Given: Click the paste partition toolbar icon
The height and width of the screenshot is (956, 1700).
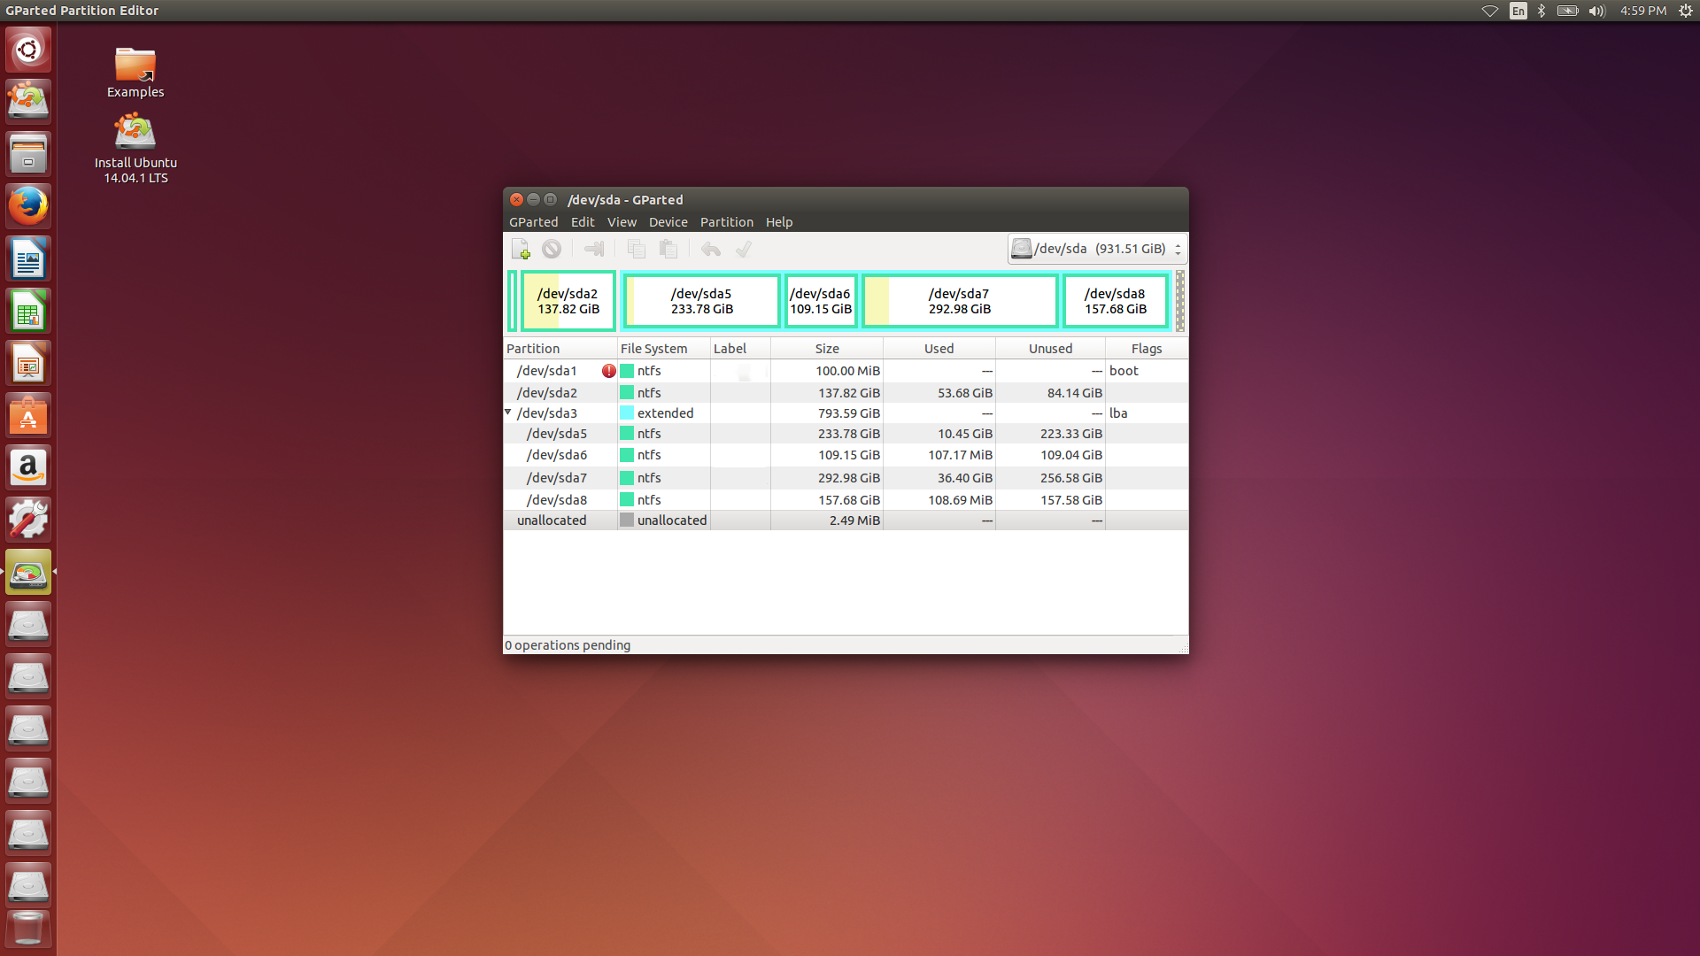Looking at the screenshot, I should click(x=668, y=250).
